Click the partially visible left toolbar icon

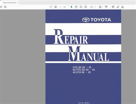click(x=1, y=7)
